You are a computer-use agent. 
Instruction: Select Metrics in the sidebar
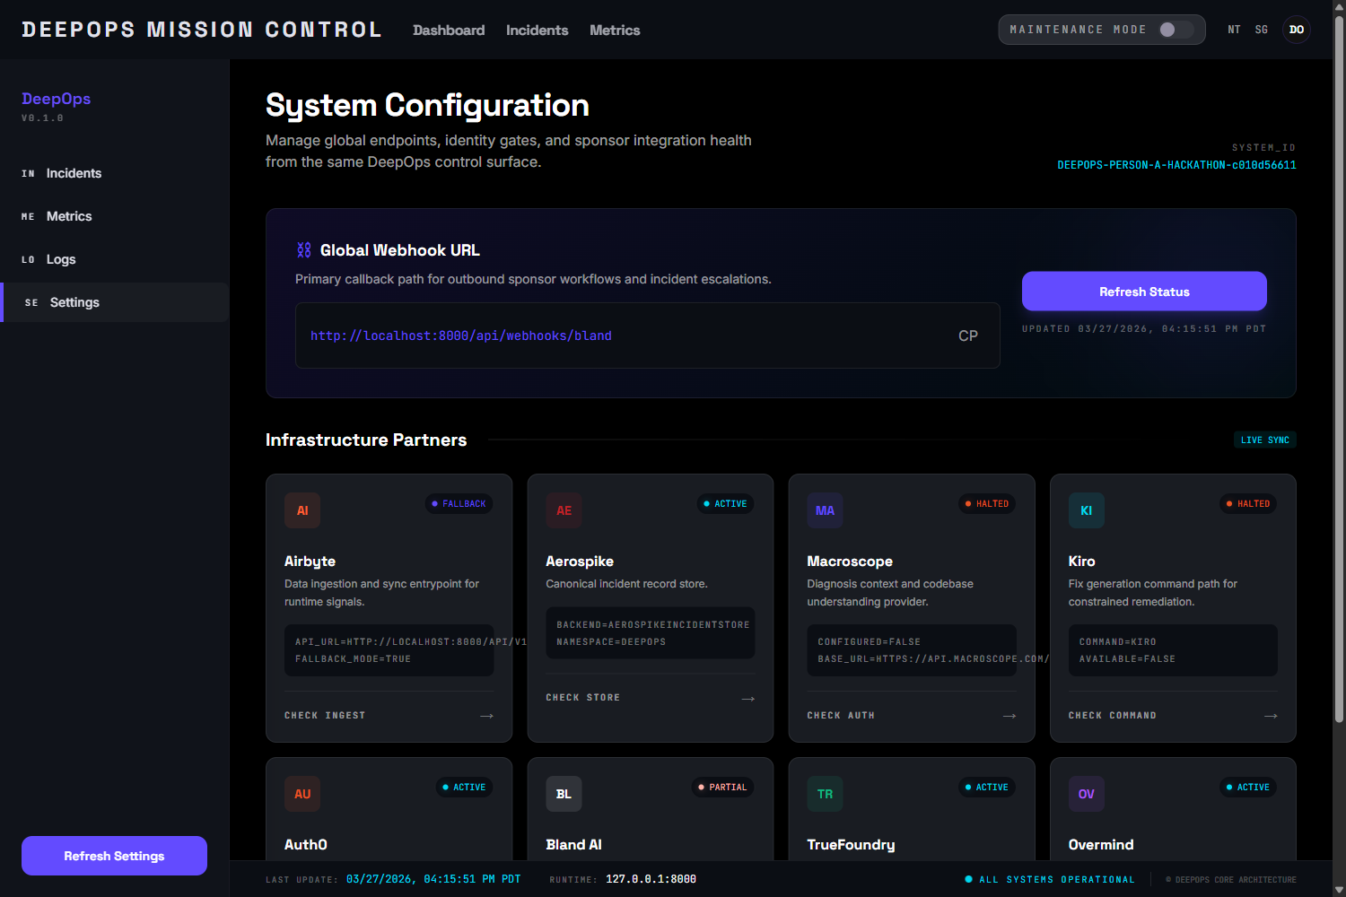coord(114,216)
